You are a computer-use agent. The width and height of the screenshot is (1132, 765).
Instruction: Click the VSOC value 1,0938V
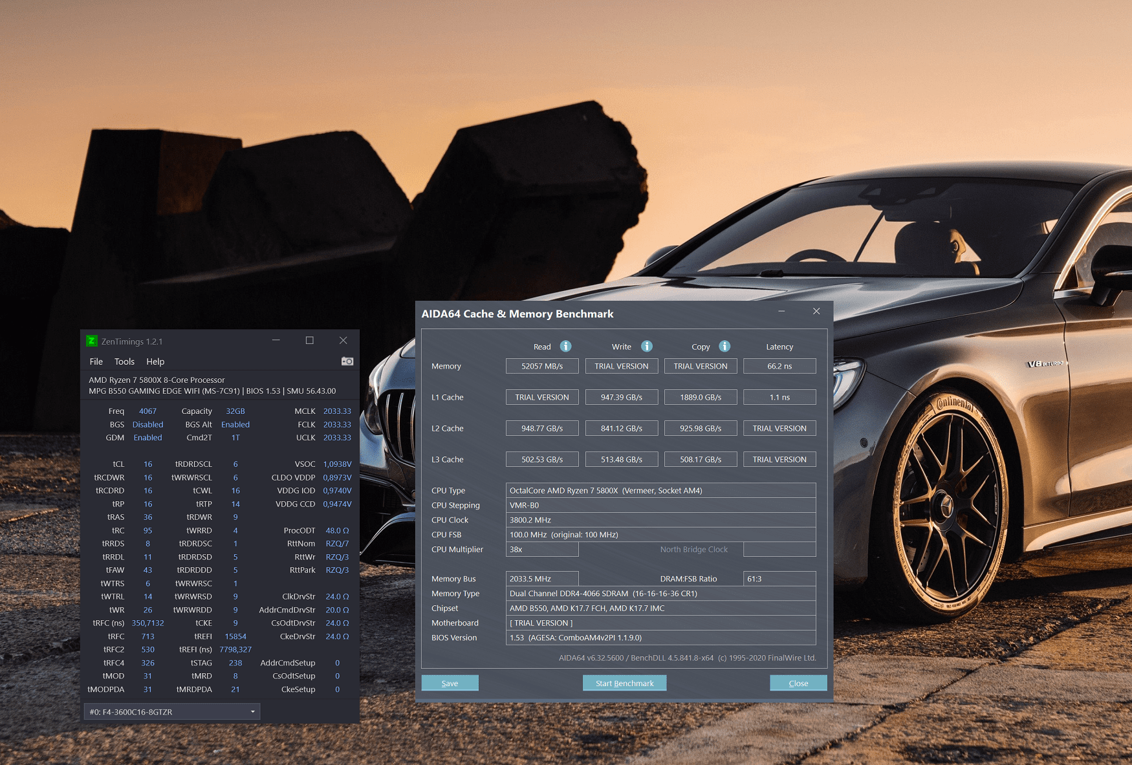pos(337,464)
